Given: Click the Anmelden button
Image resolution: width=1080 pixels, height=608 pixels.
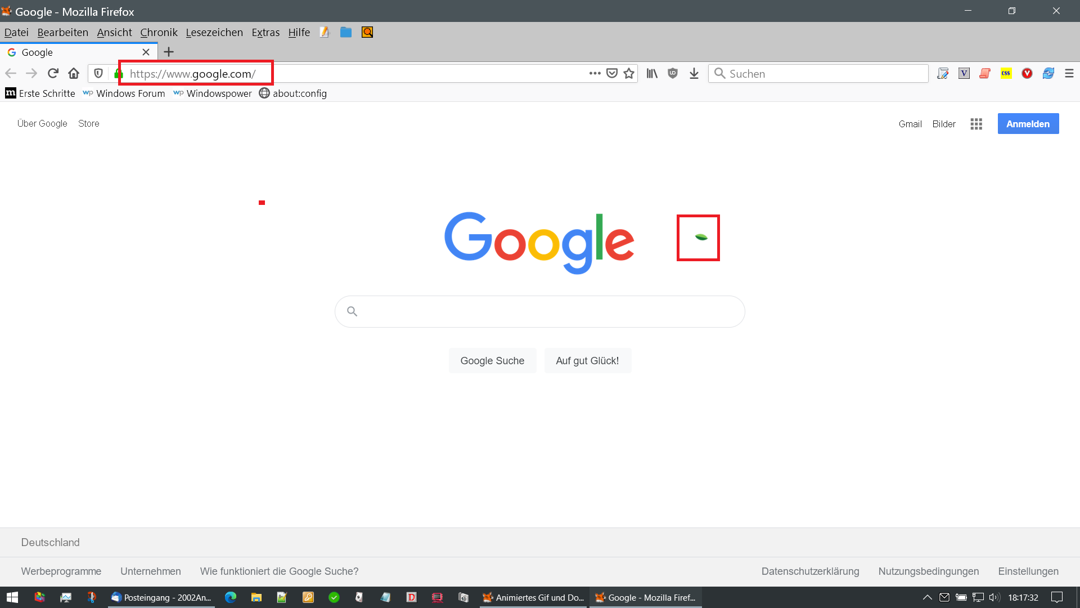Looking at the screenshot, I should pos(1028,124).
